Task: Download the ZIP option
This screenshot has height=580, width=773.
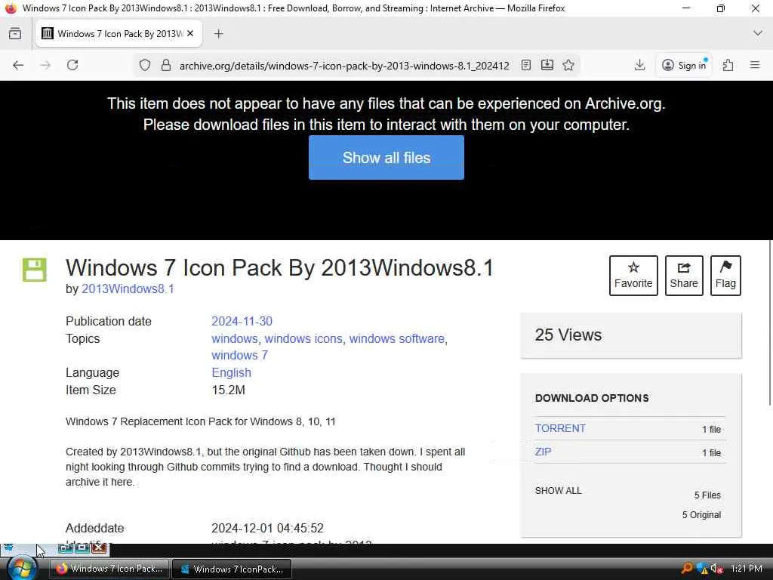Action: 543,452
